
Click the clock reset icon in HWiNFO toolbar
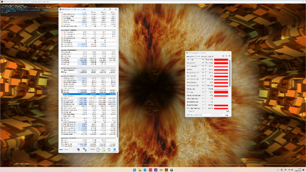(x=98, y=149)
